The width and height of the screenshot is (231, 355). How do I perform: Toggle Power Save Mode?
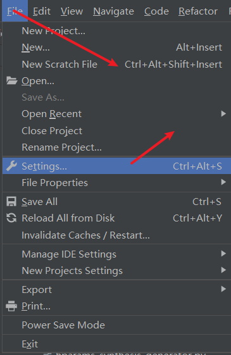116,325
